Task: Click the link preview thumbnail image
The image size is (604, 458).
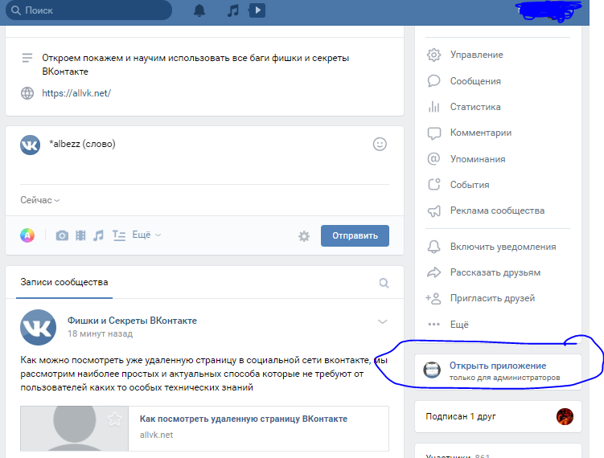Action: tap(74, 428)
